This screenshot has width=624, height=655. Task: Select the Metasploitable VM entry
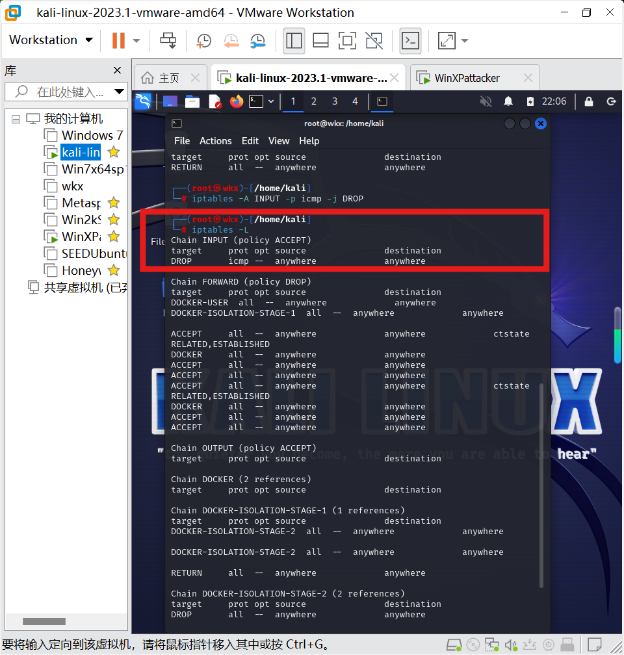pos(73,203)
